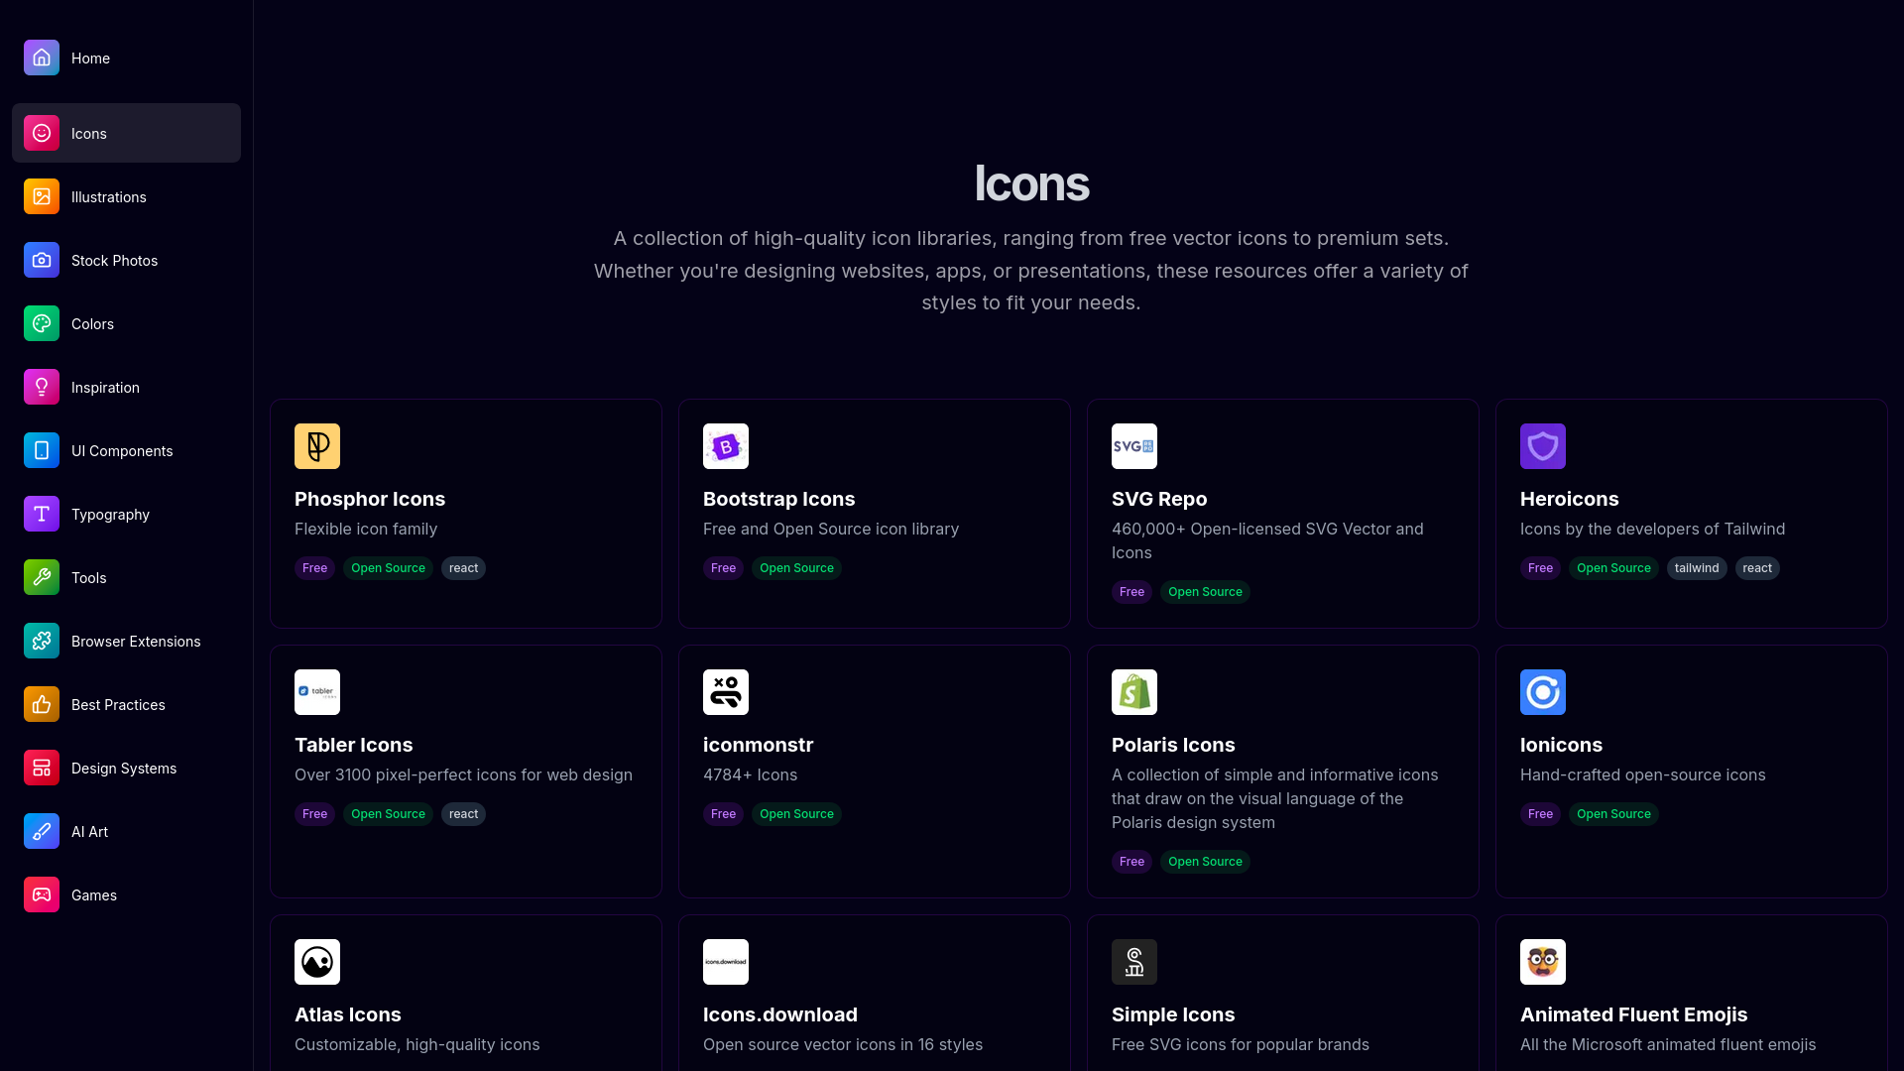Open the Tabler Icons title link
The width and height of the screenshot is (1904, 1071).
tap(353, 745)
